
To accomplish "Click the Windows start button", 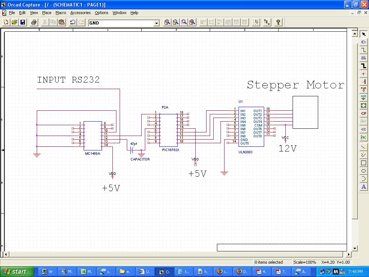I will [17, 272].
